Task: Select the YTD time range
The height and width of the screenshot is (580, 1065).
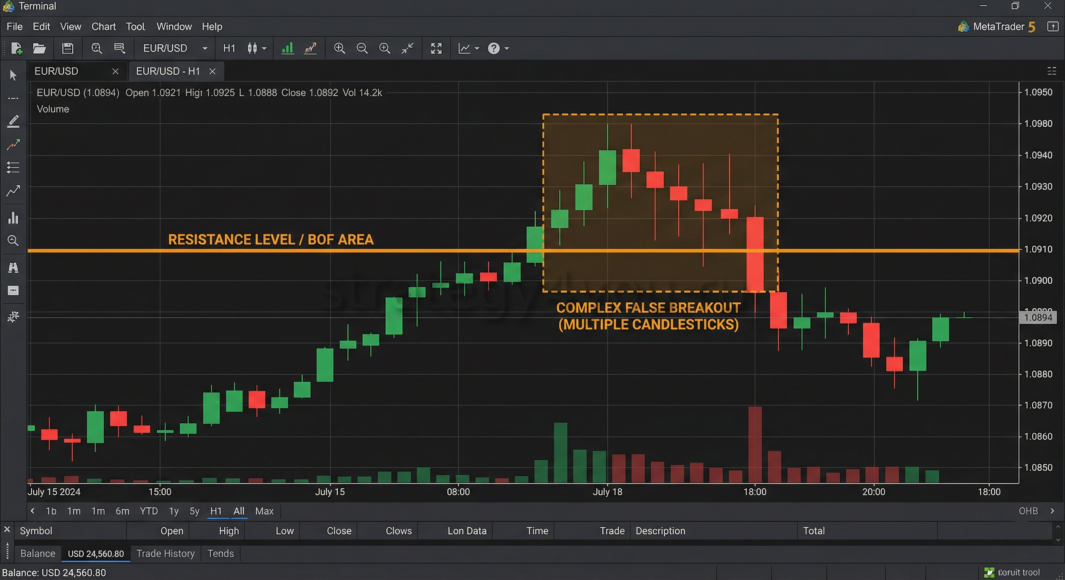Action: (148, 511)
